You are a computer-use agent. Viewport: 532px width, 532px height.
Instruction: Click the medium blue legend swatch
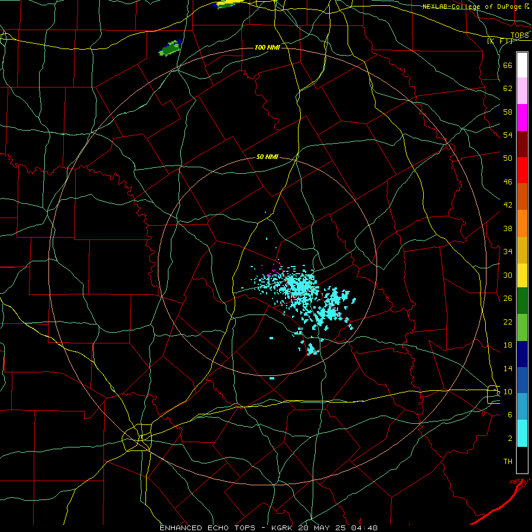(522, 380)
